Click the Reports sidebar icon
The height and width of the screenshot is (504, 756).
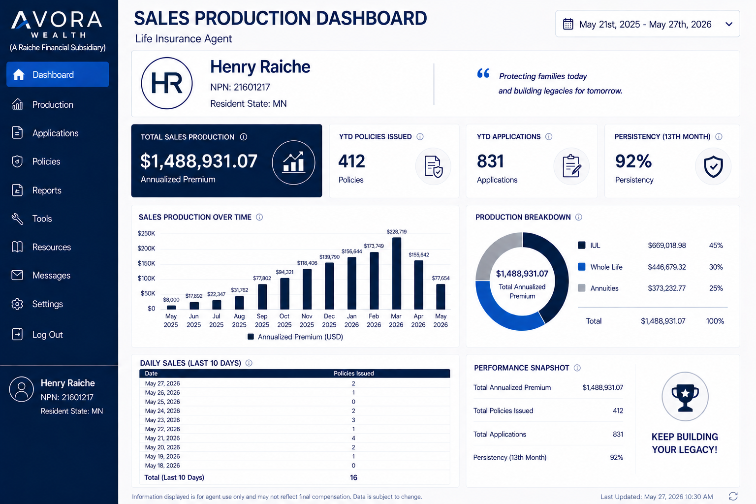(x=17, y=190)
